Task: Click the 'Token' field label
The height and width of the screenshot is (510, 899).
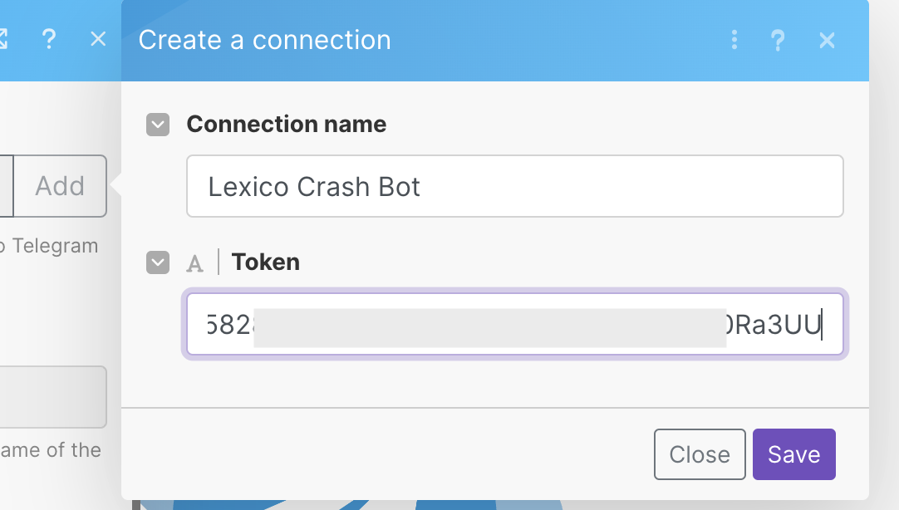Action: 265,262
